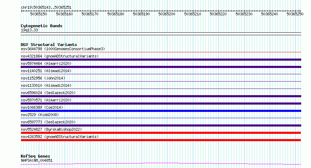Open variant nsv4321864 (gnomADStructuralVariants) label
Viewport: 311px width, 168px height.
[60, 56]
